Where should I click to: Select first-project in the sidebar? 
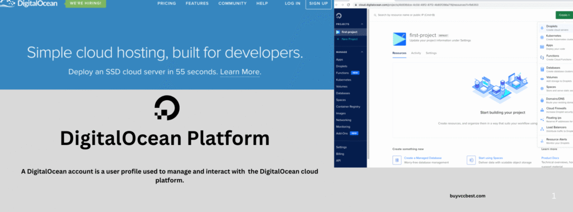pos(350,32)
